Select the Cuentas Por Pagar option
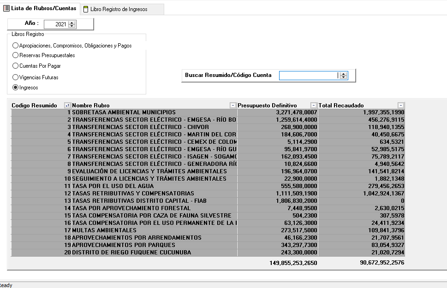This screenshot has width=447, height=288. (x=16, y=66)
